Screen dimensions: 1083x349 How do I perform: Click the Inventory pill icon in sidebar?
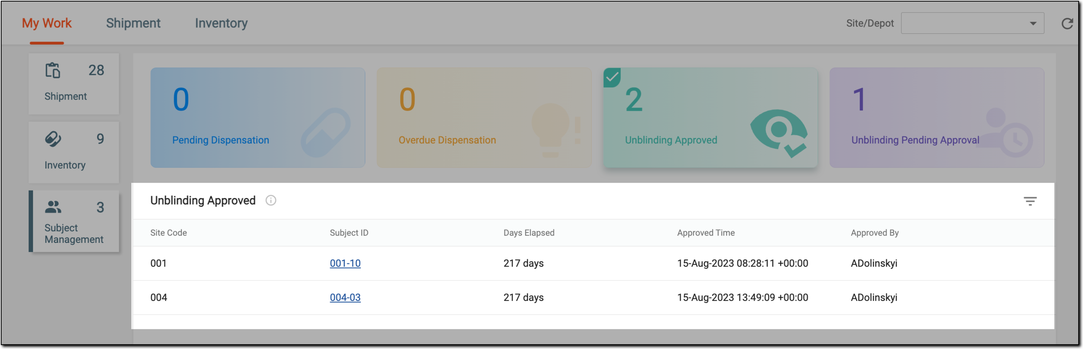point(53,139)
